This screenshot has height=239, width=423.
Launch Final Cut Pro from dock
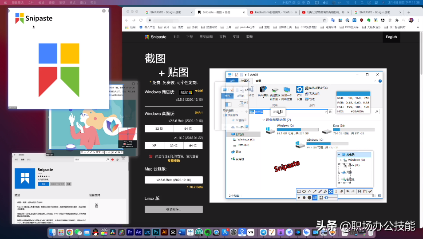[104, 232]
